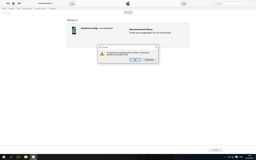Click the iPhone 4 device thumbnail
Viewport: 256px width, 160px height.
click(x=74, y=30)
